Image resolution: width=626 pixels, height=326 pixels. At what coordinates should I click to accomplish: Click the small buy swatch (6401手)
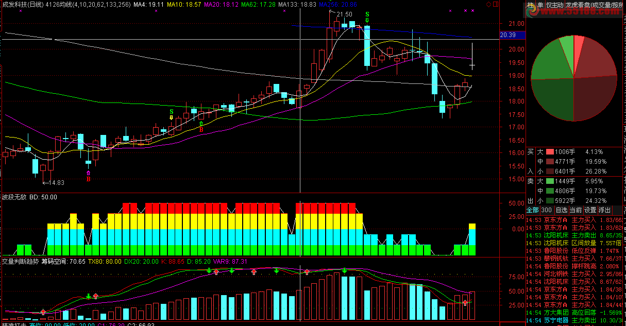pos(550,171)
